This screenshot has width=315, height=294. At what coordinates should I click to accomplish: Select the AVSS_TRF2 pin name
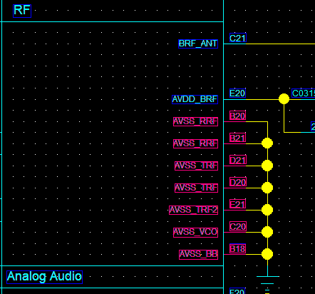click(x=193, y=210)
